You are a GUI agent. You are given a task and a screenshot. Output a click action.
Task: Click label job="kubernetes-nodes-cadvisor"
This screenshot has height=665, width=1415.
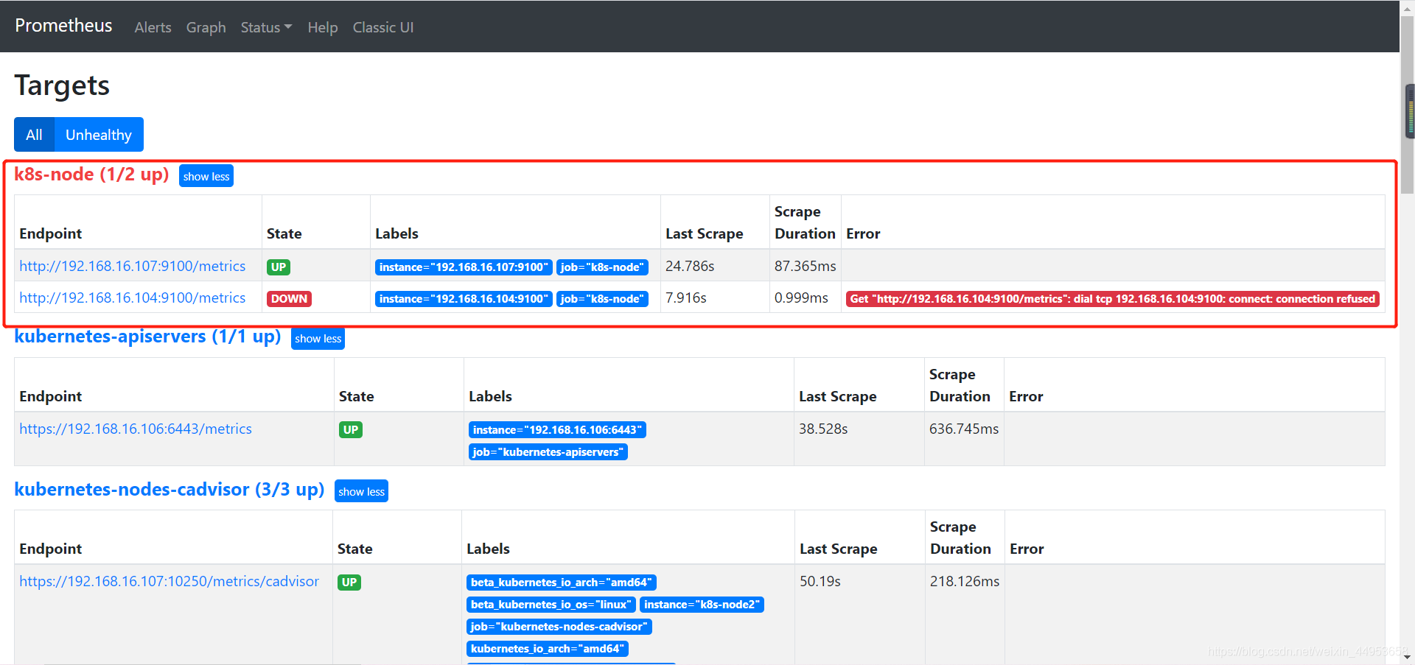(x=559, y=627)
